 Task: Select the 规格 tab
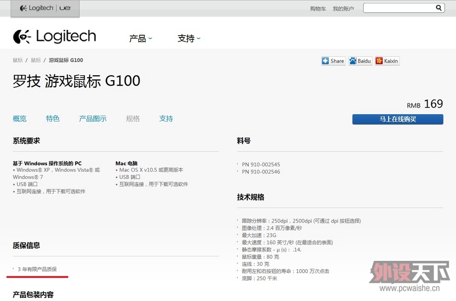point(133,119)
